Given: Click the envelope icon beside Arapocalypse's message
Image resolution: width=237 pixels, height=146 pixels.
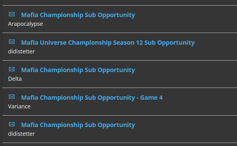Looking at the screenshot, I should coord(12,14).
